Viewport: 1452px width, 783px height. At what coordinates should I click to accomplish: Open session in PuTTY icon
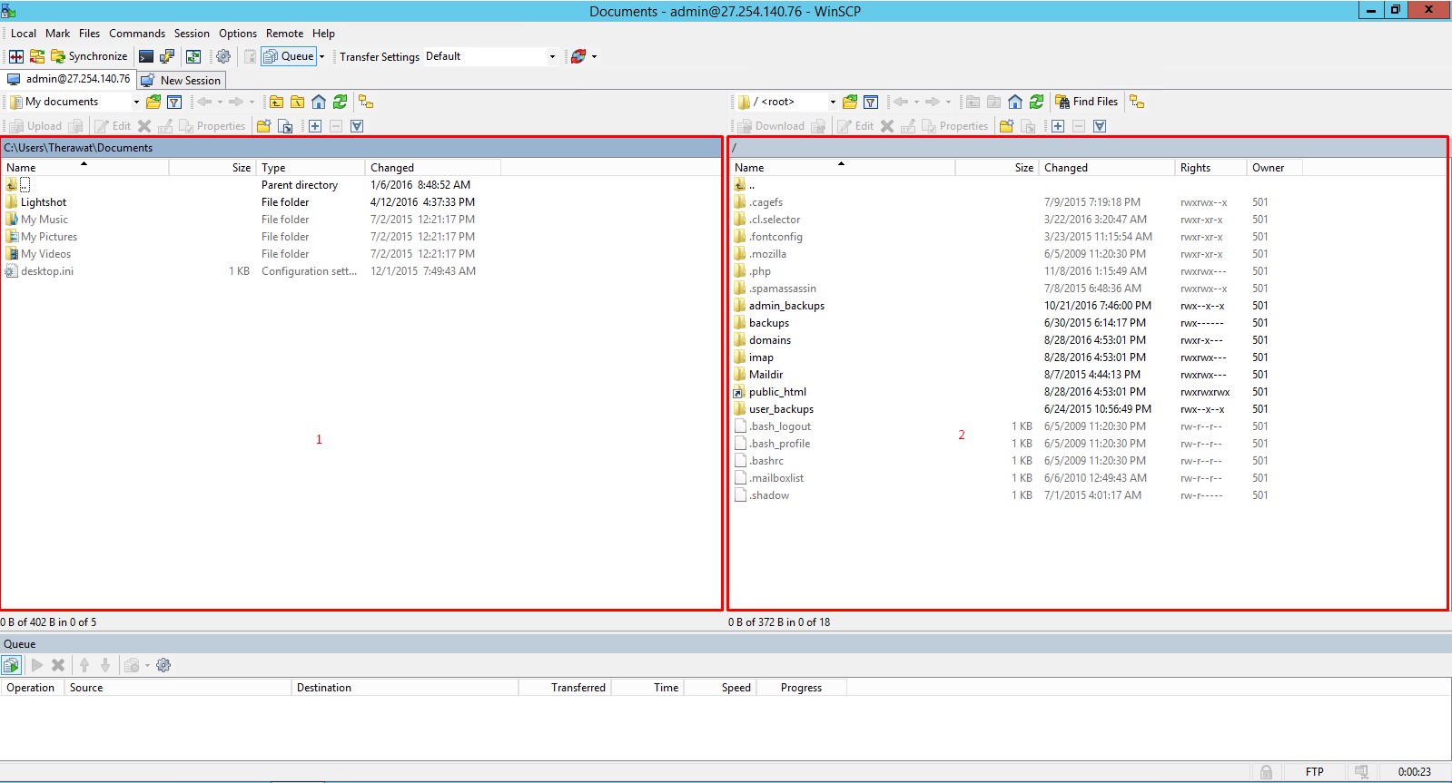point(167,56)
